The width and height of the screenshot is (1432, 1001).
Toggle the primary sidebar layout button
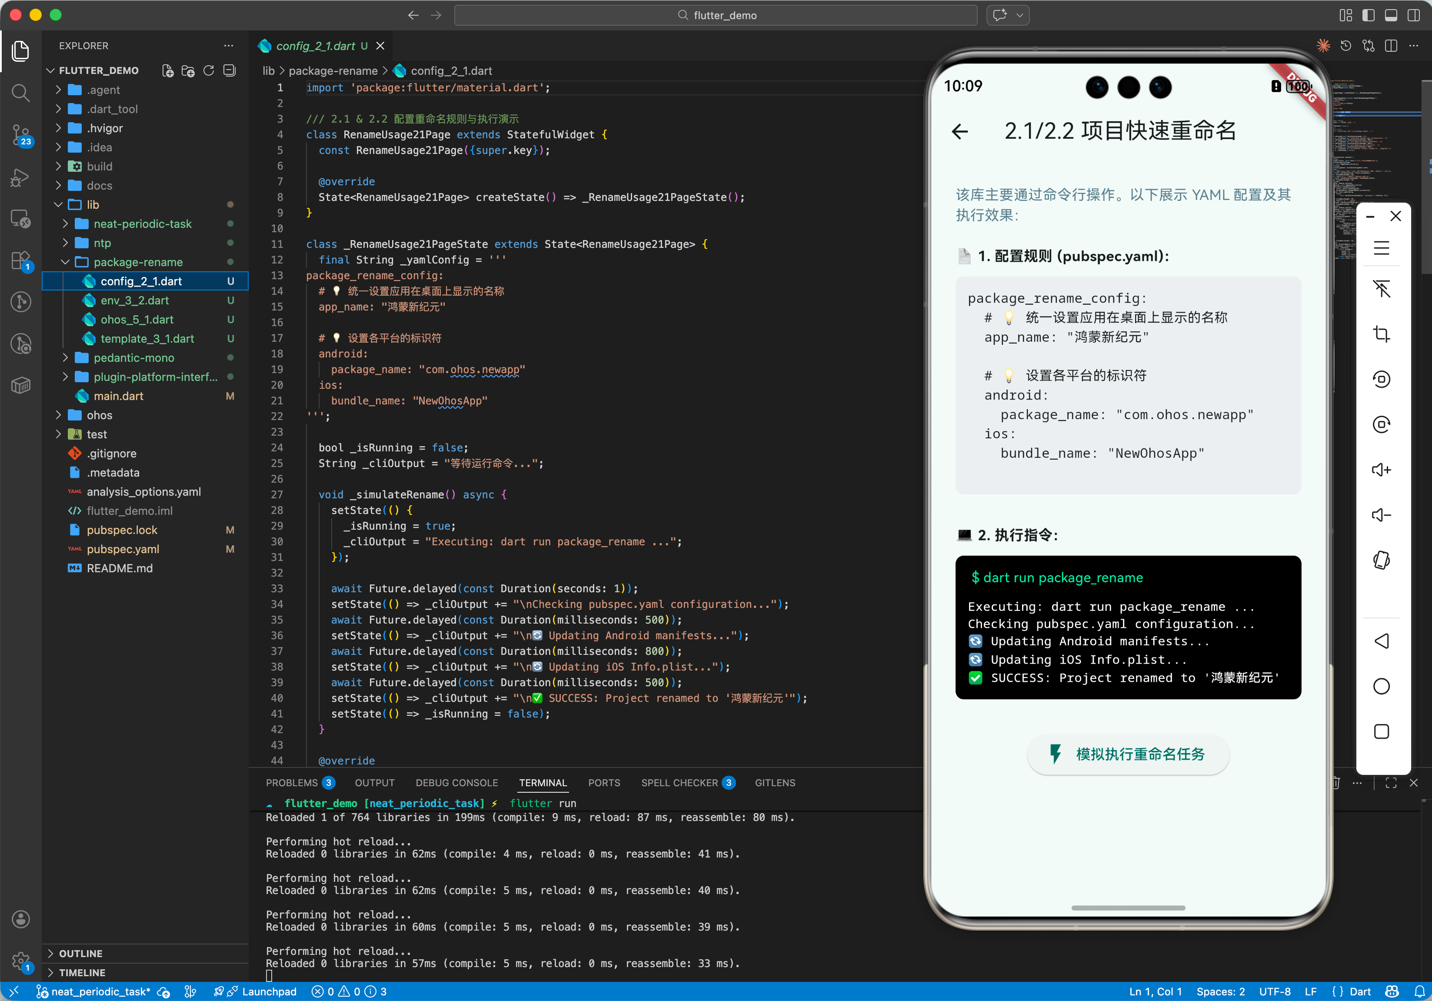pos(1369,15)
